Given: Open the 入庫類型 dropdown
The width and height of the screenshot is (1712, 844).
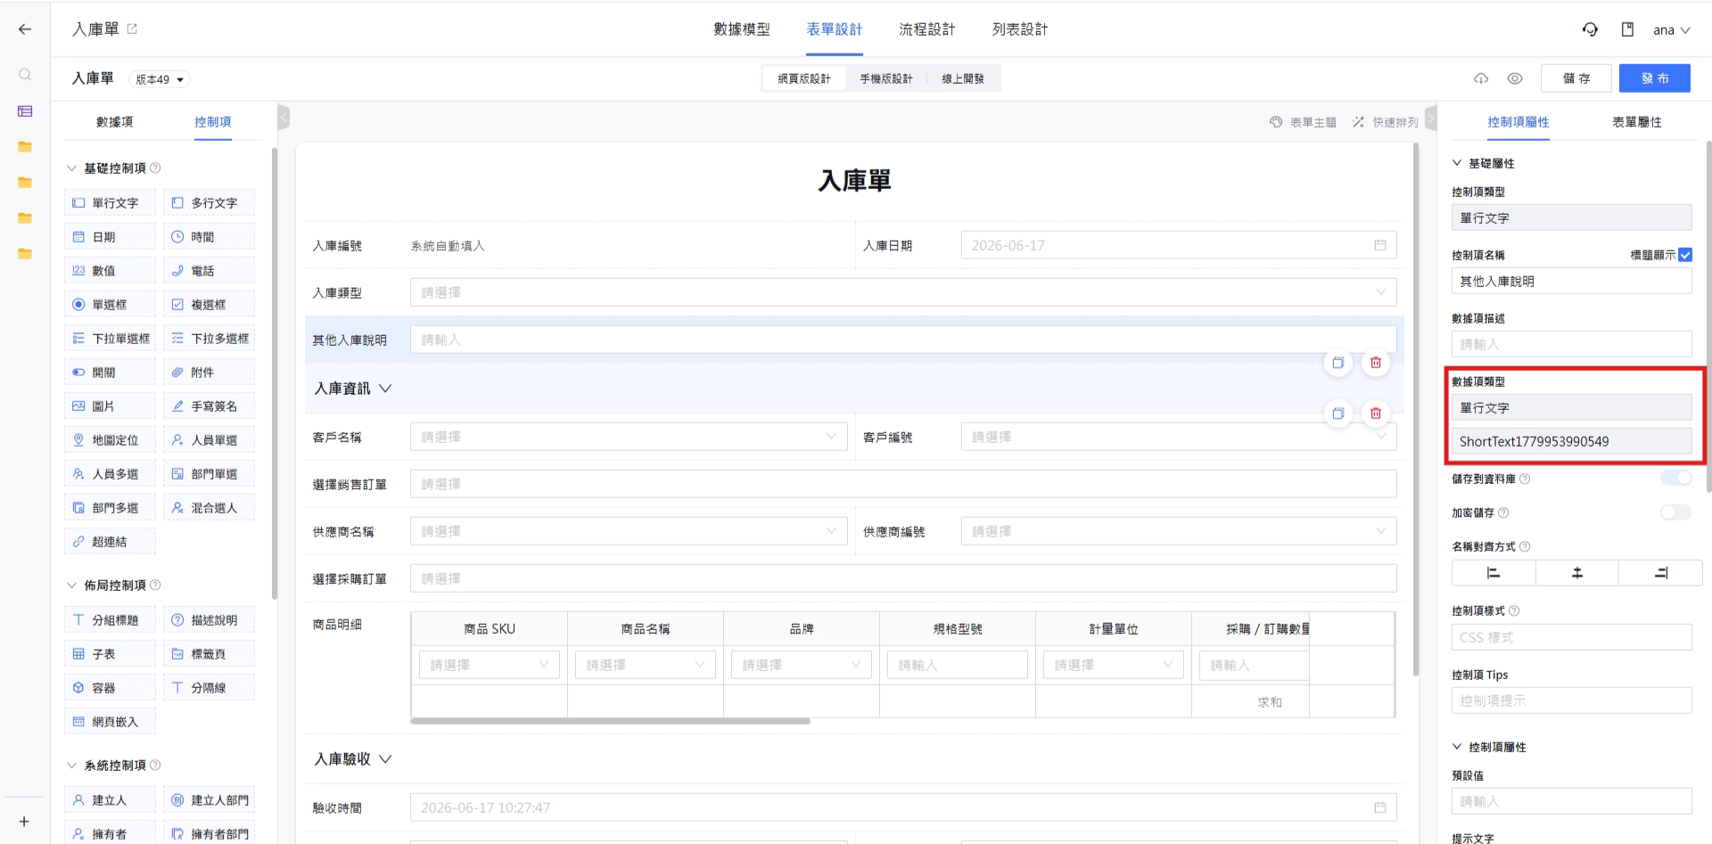Looking at the screenshot, I should coord(903,292).
